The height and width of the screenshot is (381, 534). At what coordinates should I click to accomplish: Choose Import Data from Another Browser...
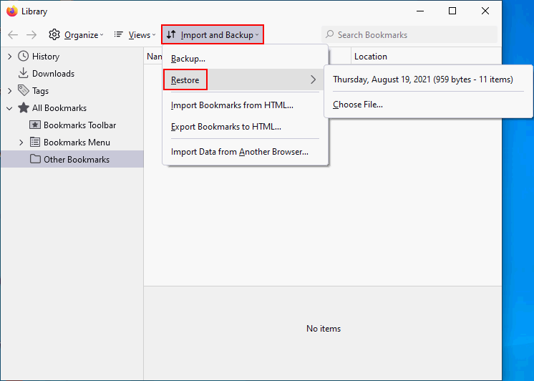pos(245,152)
